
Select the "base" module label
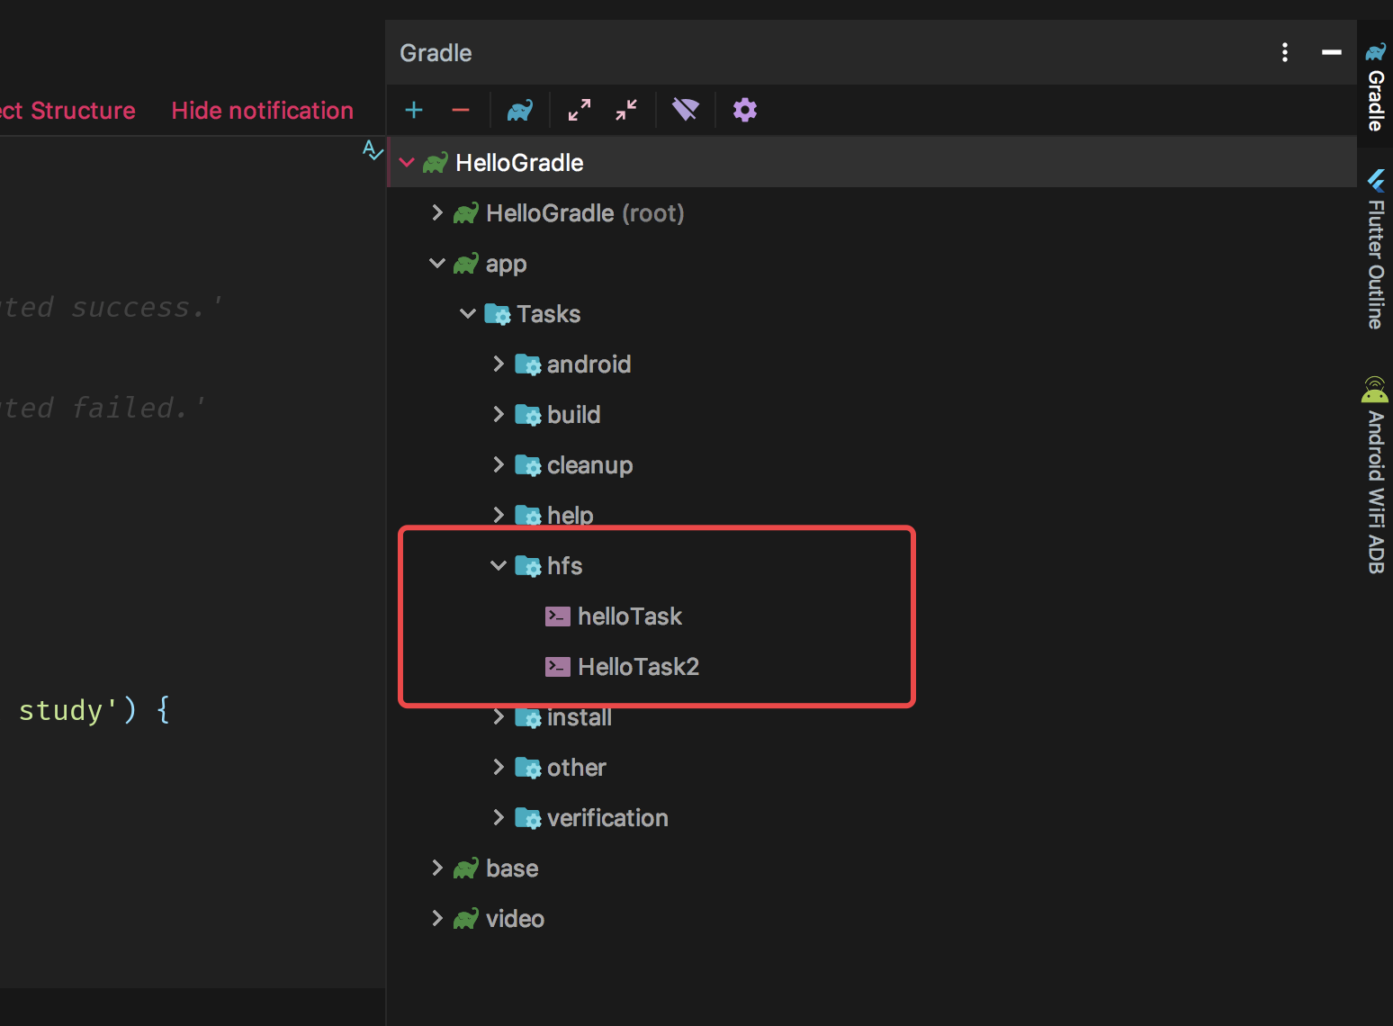click(x=512, y=868)
